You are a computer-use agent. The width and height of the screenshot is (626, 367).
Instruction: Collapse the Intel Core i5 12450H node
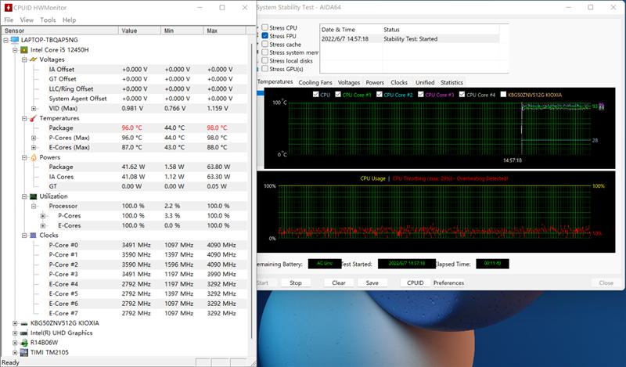coord(15,50)
